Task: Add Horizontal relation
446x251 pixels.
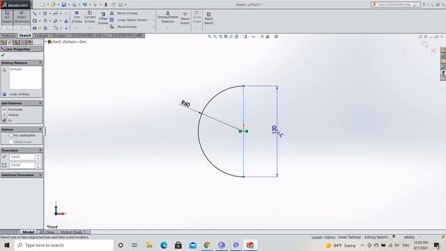Action: coord(13,109)
